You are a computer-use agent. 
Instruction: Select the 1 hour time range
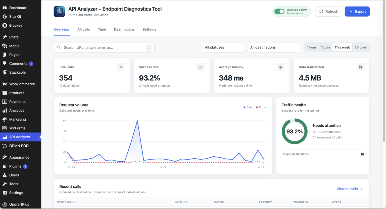coord(311,47)
